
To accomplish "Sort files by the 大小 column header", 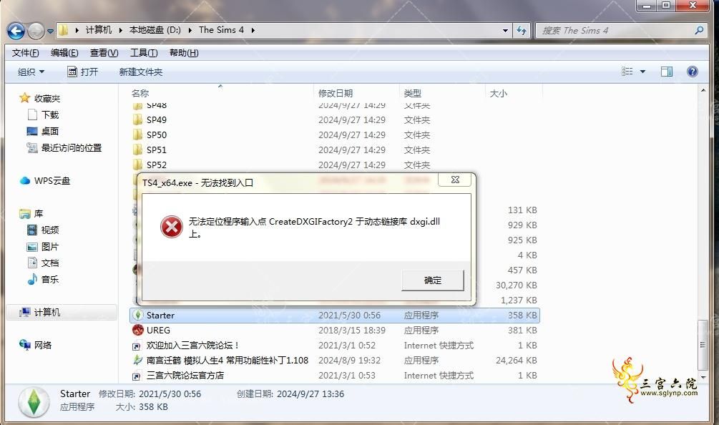I will [499, 93].
